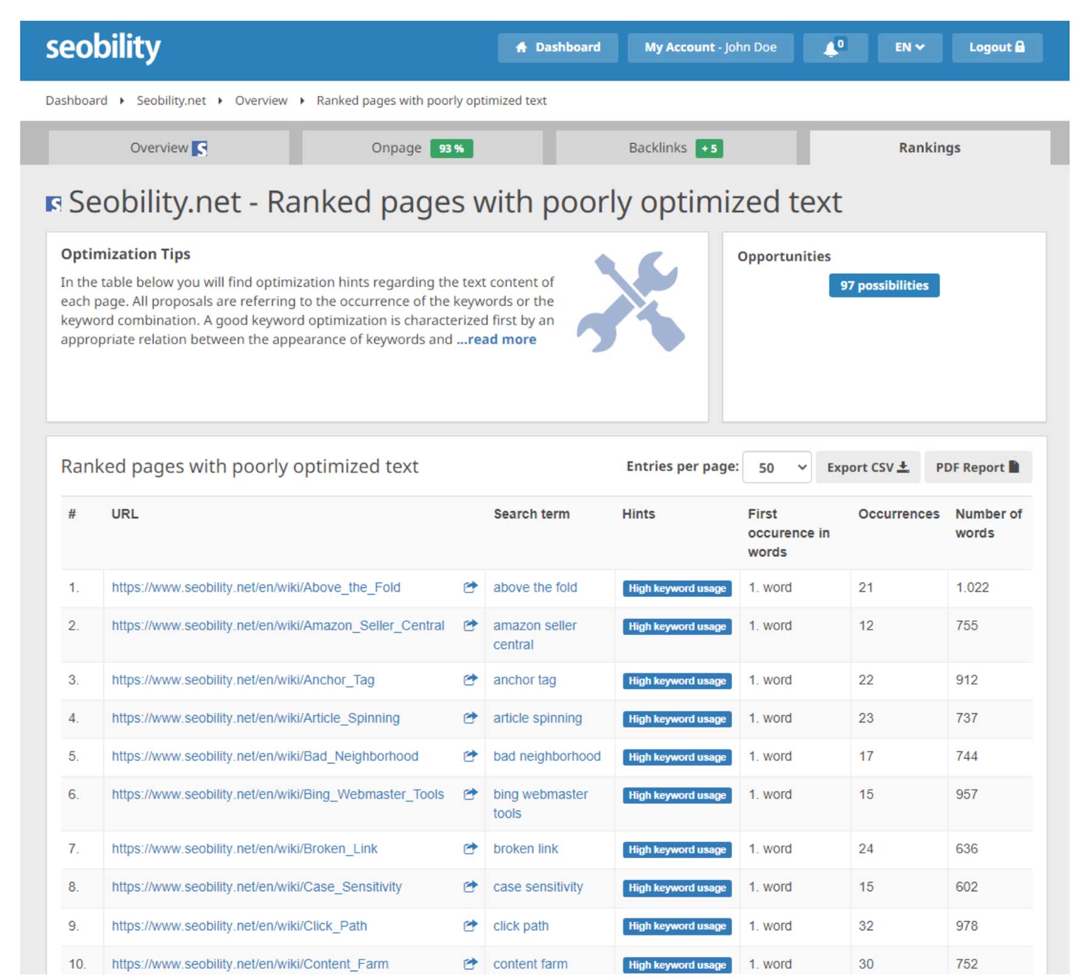Screen dimensions: 1091x978
Task: Open the Entries per page dropdown
Action: coord(776,467)
